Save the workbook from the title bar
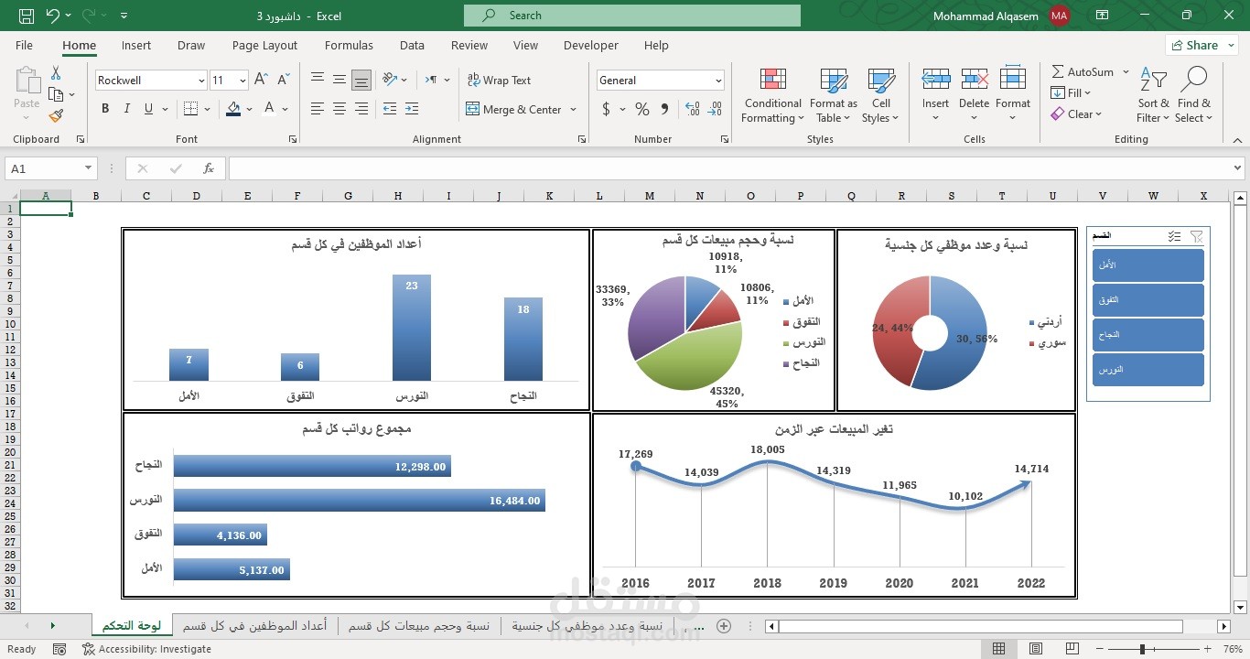Image resolution: width=1250 pixels, height=659 pixels. [26, 16]
